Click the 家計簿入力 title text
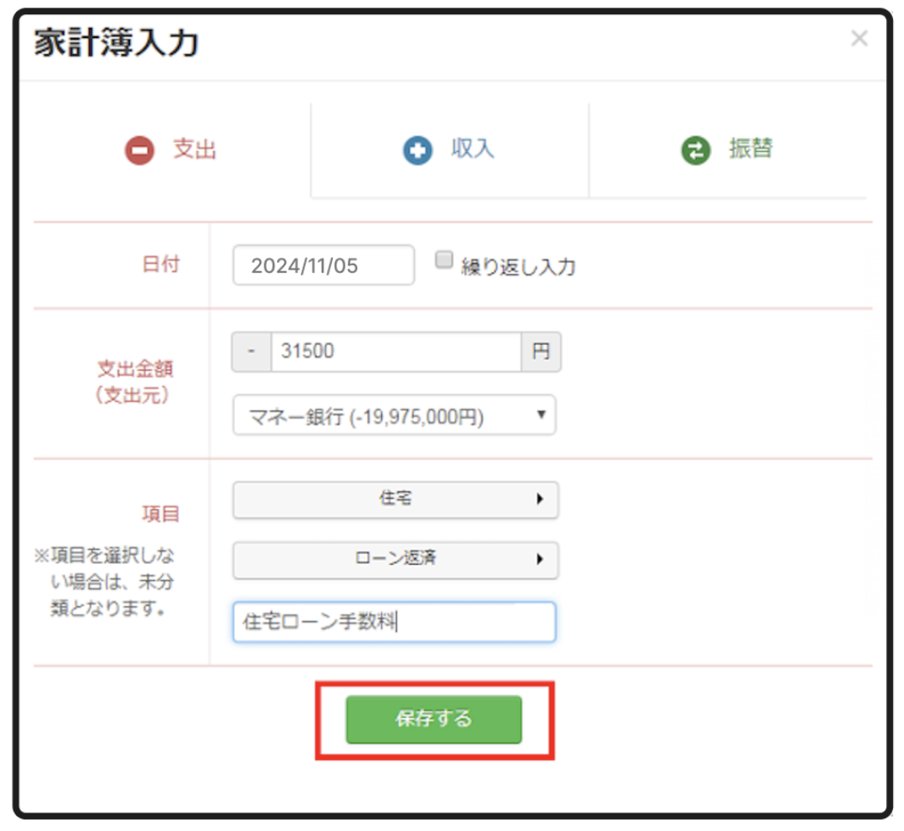The width and height of the screenshot is (904, 831). [117, 43]
